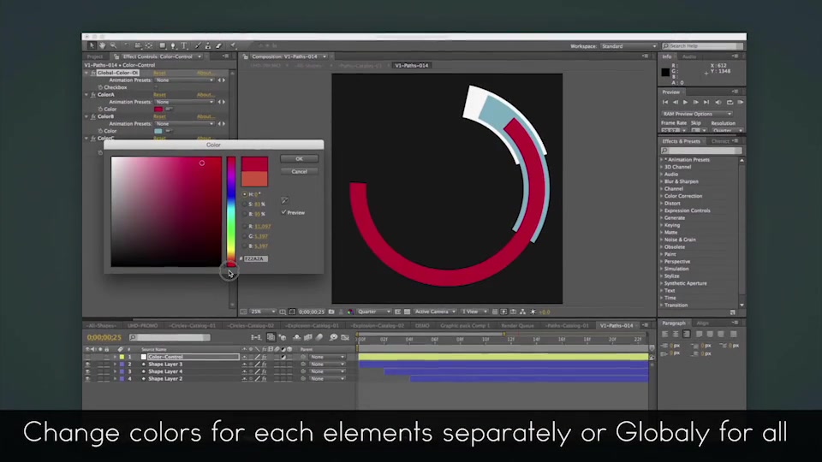Select the Hand tool
The image size is (822, 462).
click(x=102, y=46)
